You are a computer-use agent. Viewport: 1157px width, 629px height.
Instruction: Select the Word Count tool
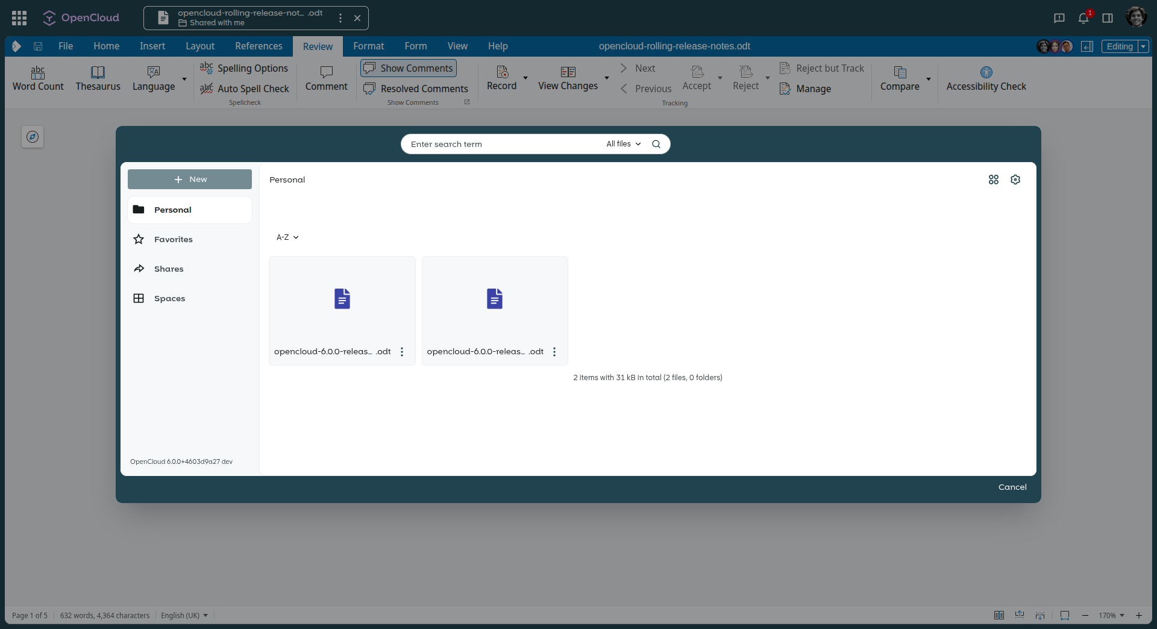(37, 79)
